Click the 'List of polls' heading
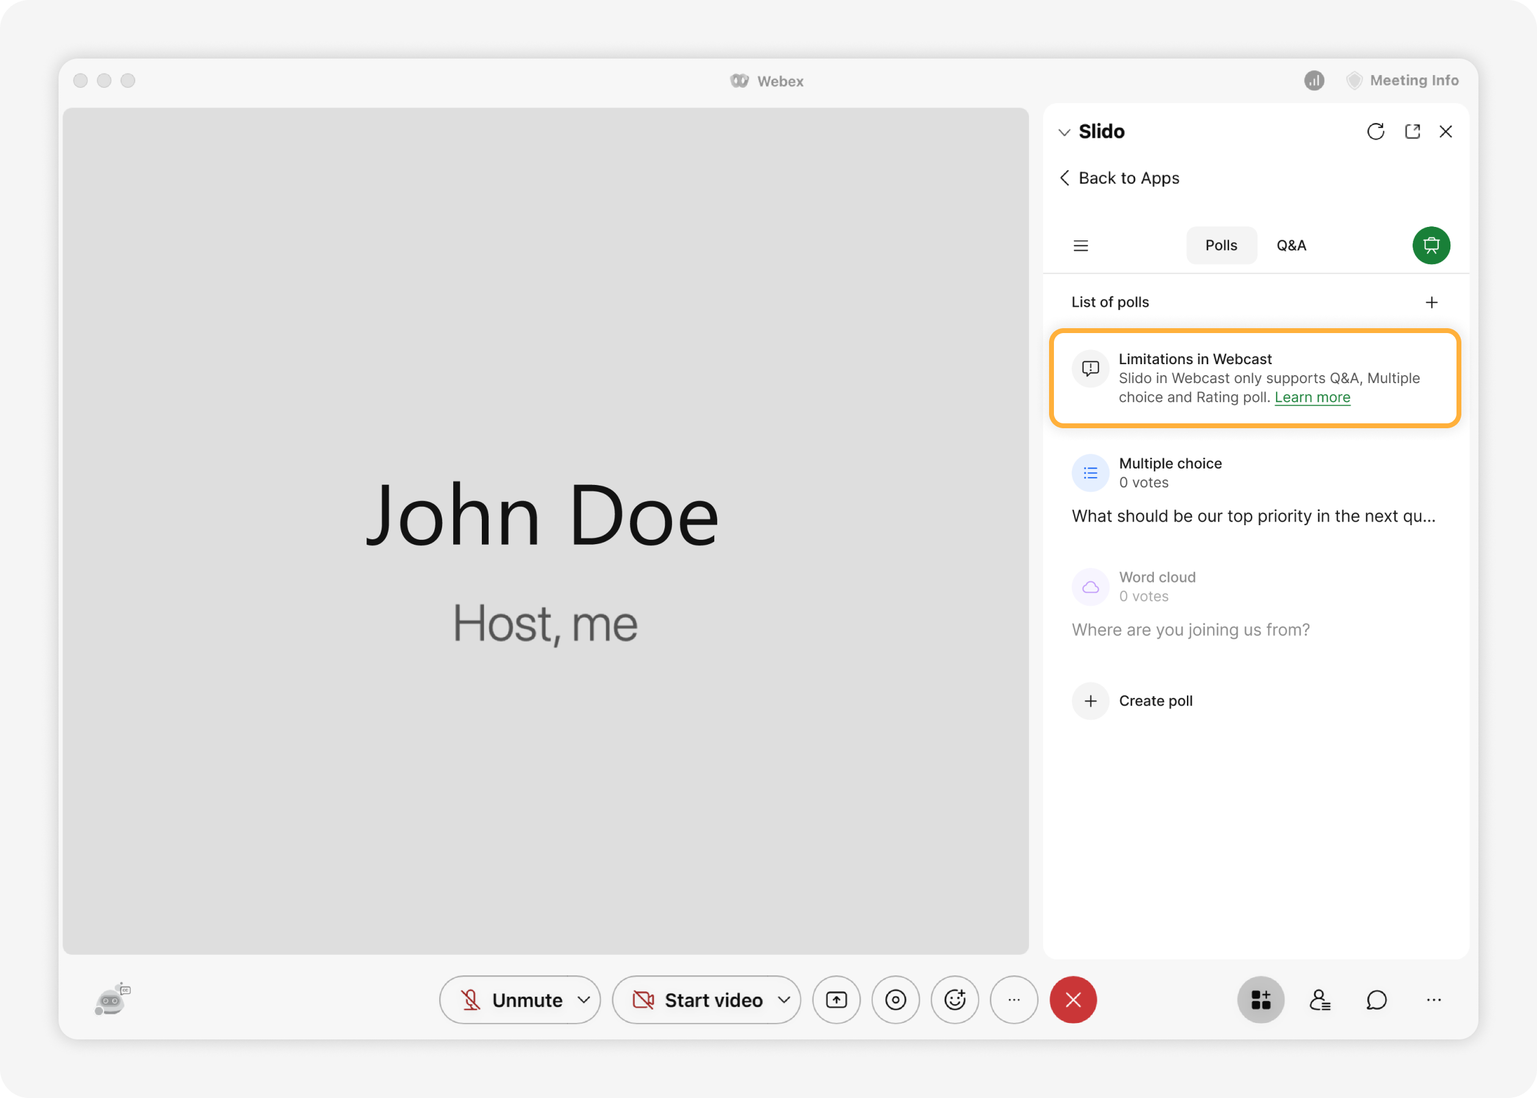 click(1110, 302)
